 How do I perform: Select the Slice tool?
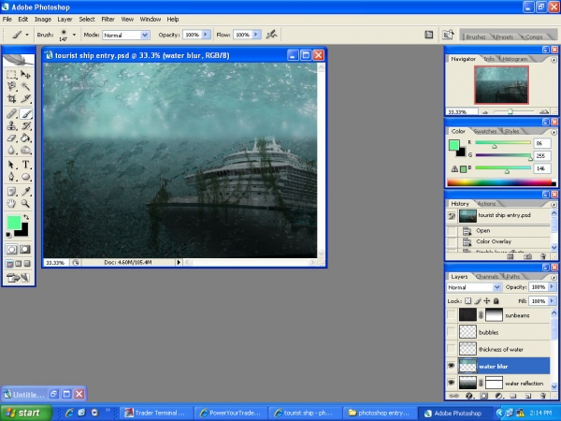click(x=25, y=98)
